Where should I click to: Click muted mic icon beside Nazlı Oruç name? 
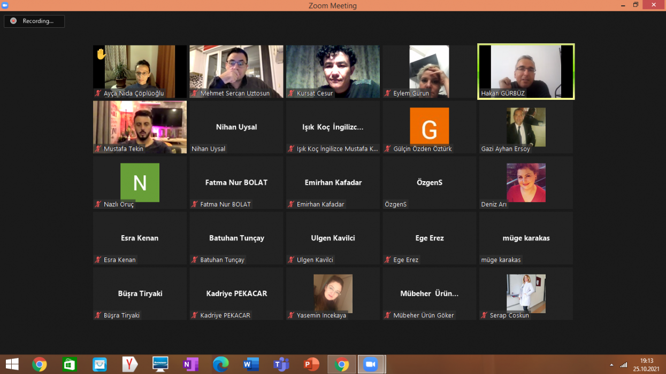(x=98, y=205)
